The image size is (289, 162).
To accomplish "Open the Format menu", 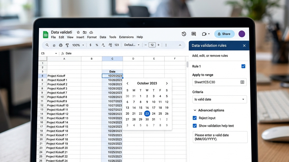I will [x=92, y=37].
